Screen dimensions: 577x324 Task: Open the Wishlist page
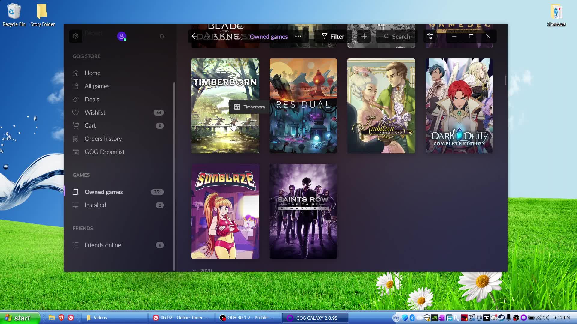click(95, 112)
